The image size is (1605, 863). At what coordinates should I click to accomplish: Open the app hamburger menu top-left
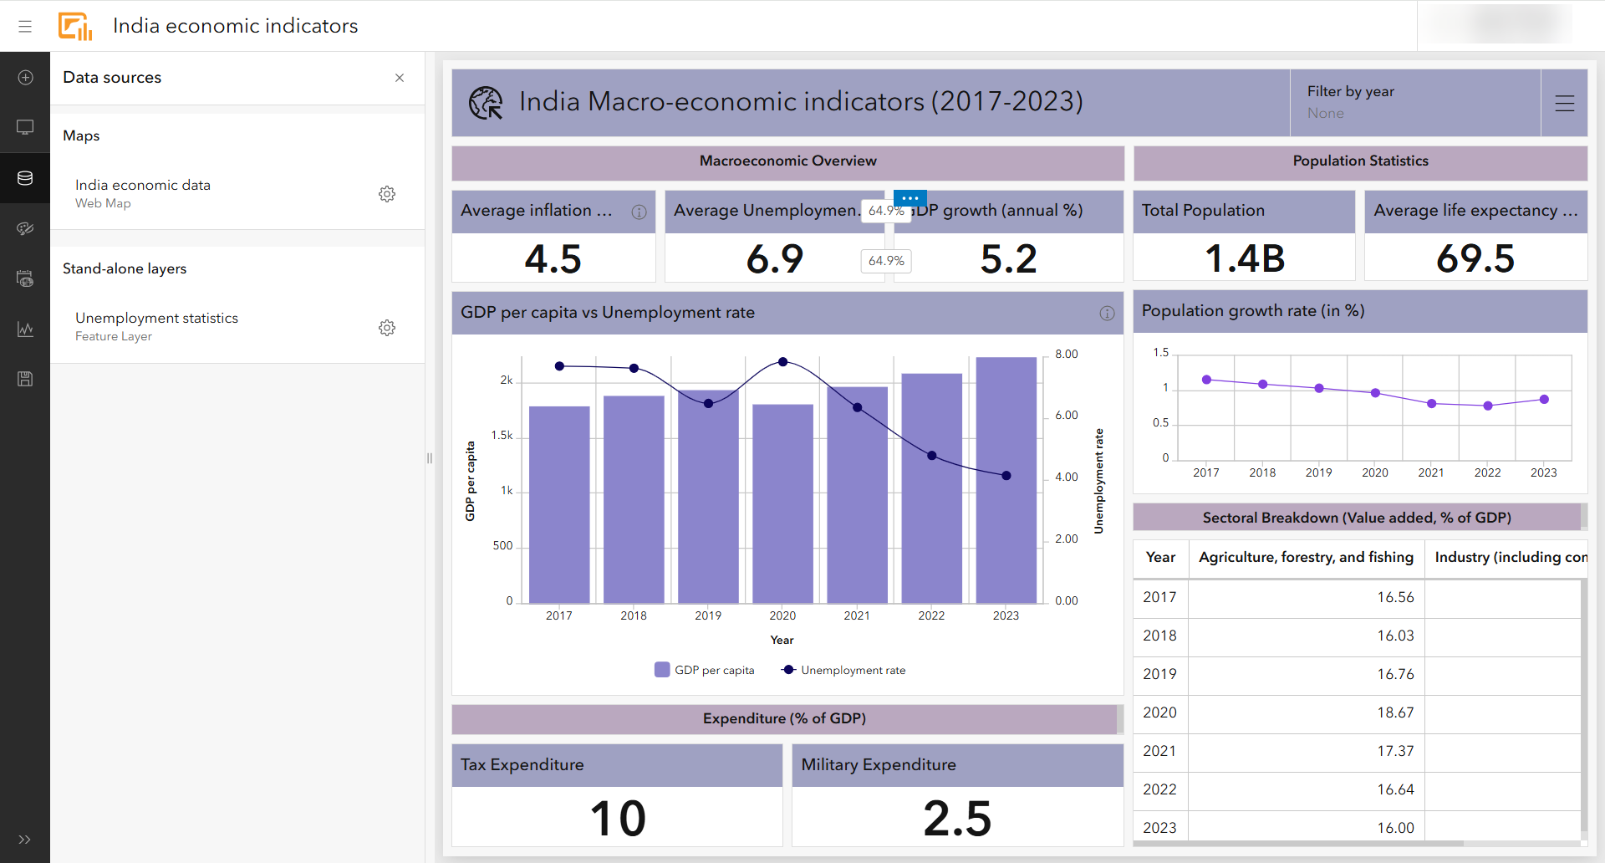tap(25, 26)
